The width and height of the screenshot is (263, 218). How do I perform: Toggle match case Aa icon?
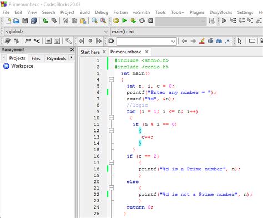click(219, 41)
